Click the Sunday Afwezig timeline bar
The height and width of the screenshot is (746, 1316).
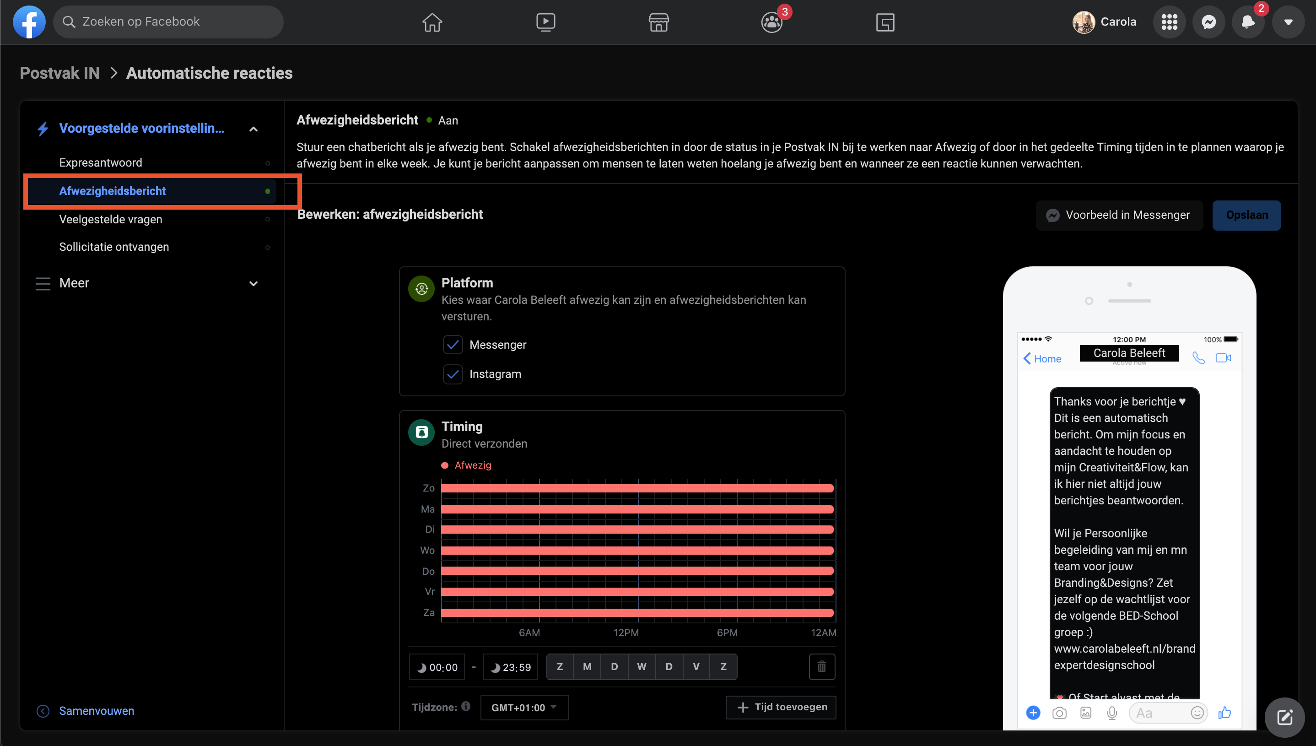[x=637, y=488]
